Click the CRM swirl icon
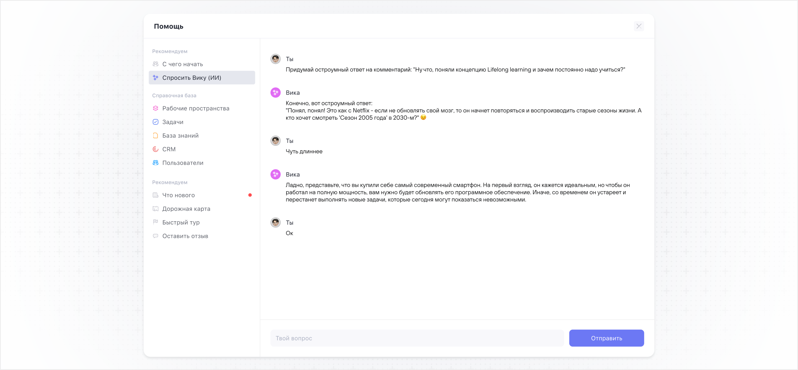 [156, 149]
